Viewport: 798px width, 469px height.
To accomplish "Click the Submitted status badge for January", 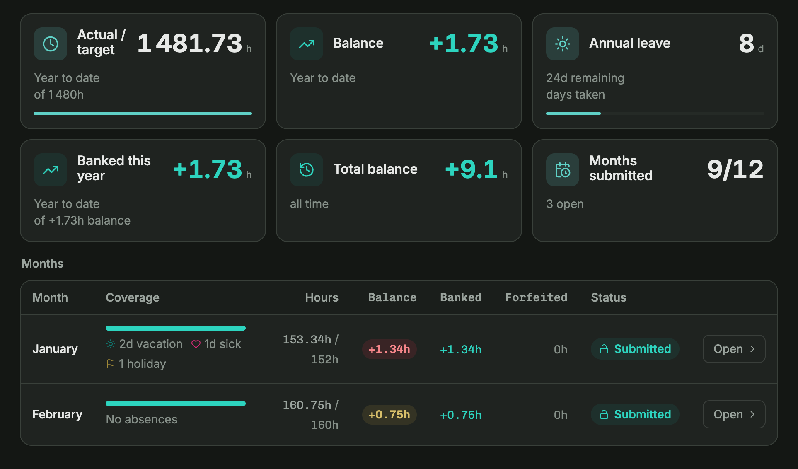I will 635,349.
